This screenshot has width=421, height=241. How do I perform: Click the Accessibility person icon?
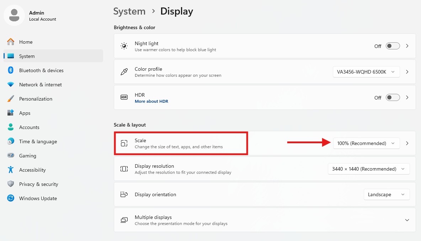[x=11, y=170]
